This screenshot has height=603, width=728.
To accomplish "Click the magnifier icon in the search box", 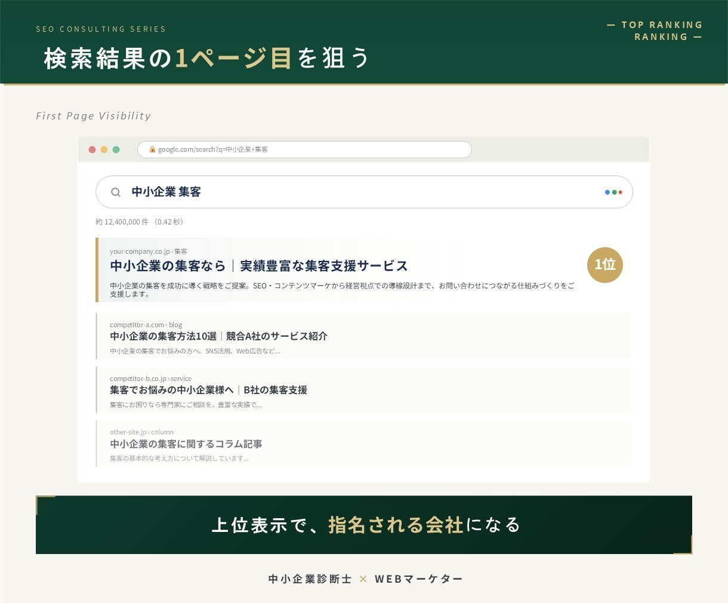I will [116, 192].
